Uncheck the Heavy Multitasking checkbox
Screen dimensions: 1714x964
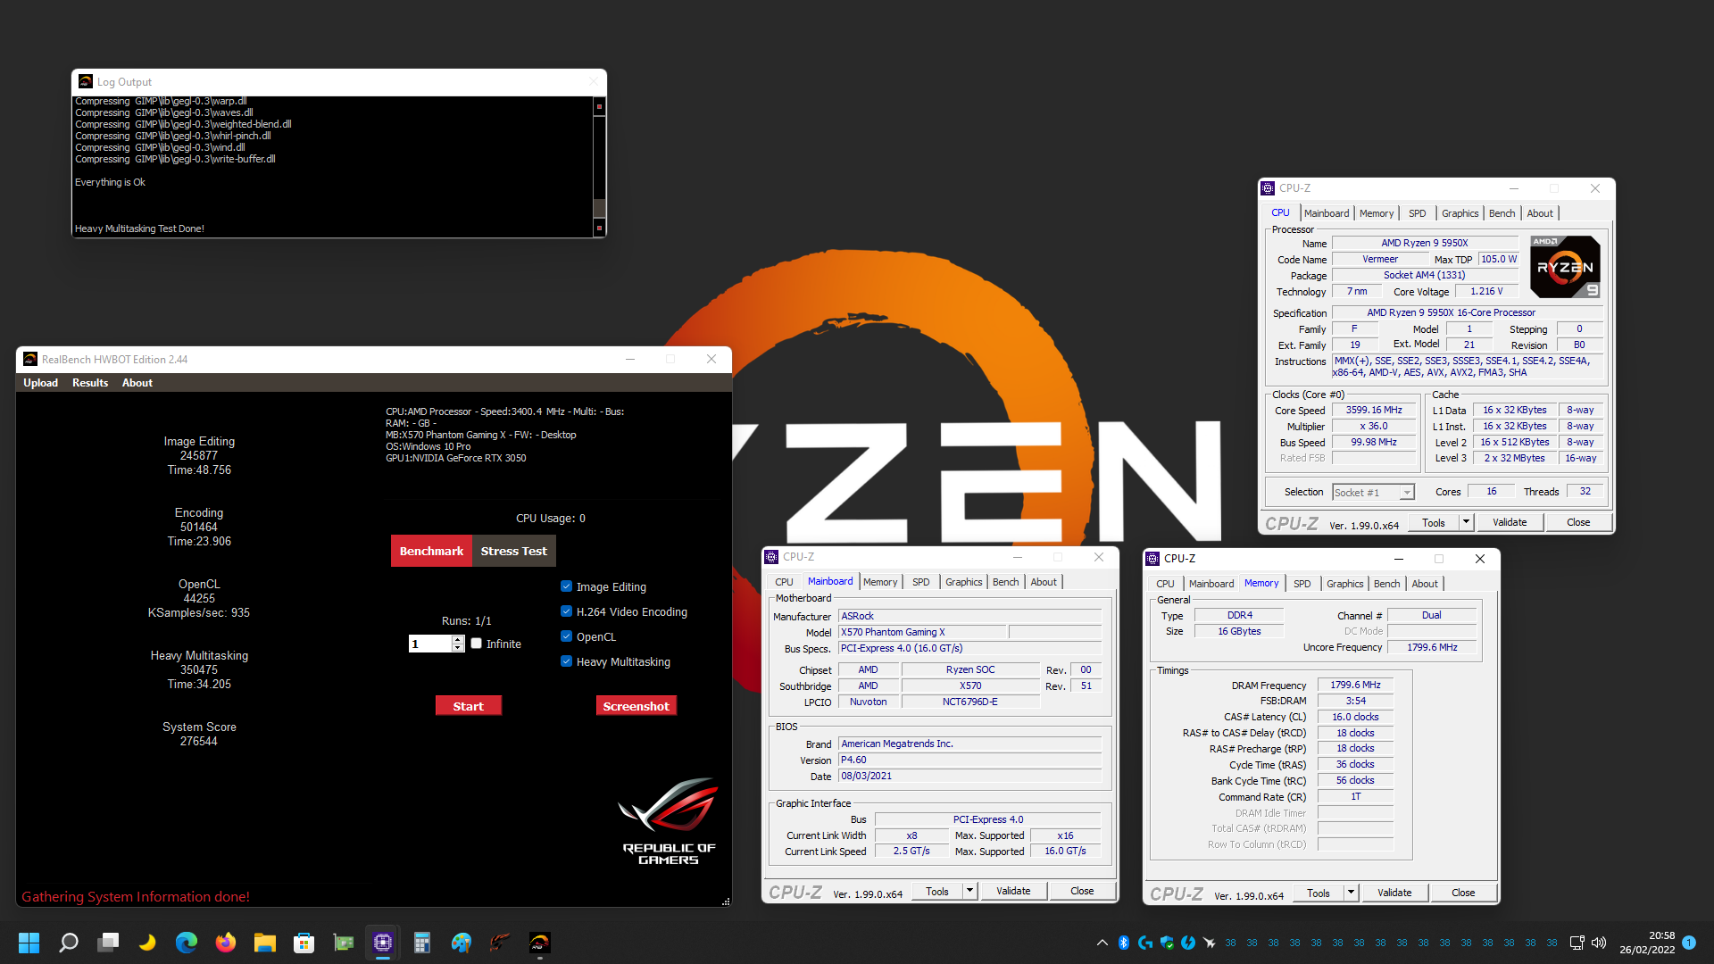tap(566, 661)
